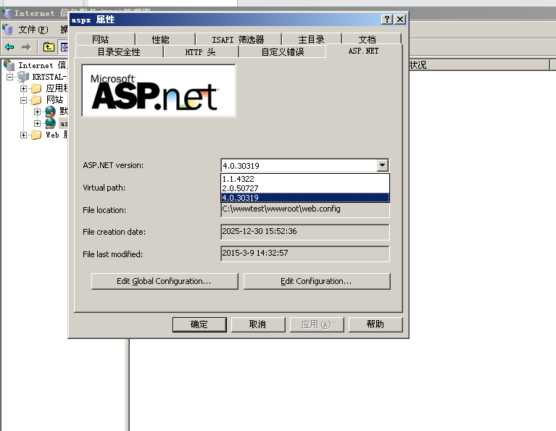Click the File location field
The image size is (556, 431).
[x=305, y=209]
